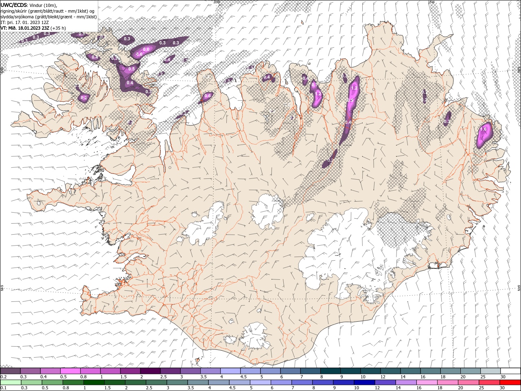The height and width of the screenshot is (391, 521).
Task: Click the Hofsjökull glacier in the central highlands
Action: tap(267, 211)
